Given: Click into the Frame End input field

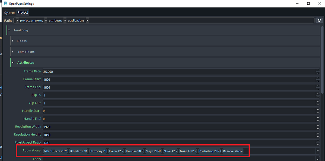Looking at the screenshot, I should [178, 87].
